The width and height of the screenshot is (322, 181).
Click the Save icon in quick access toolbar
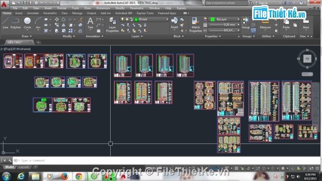pos(25,3)
